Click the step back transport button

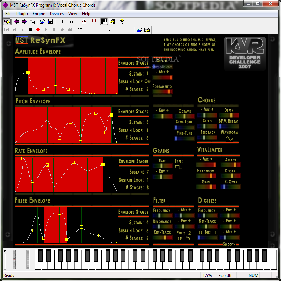tap(22, 30)
